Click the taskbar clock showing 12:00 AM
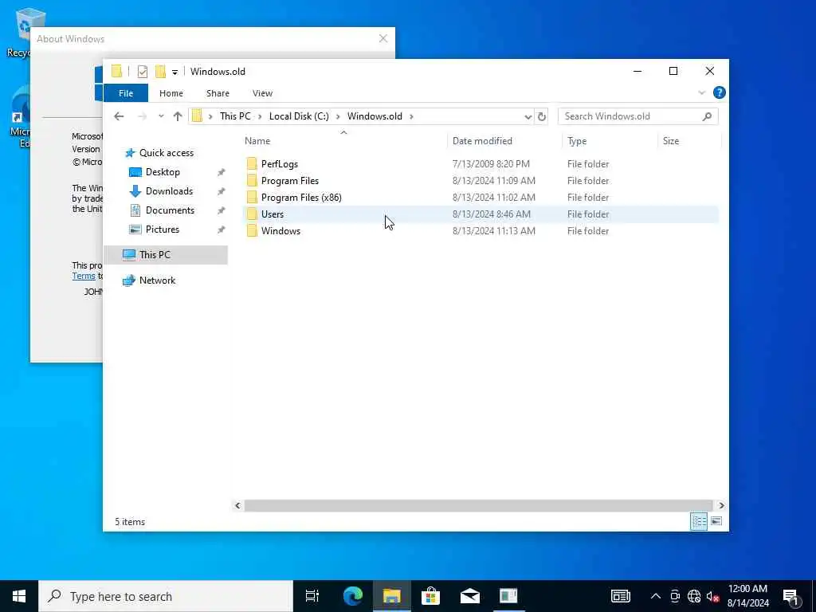The width and height of the screenshot is (816, 612). click(x=747, y=596)
